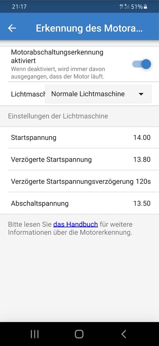The width and height of the screenshot is (159, 346).
Task: Tap the clock showing 21:17
Action: tap(19, 7)
